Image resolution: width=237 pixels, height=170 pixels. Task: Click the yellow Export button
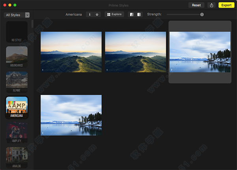(226, 5)
